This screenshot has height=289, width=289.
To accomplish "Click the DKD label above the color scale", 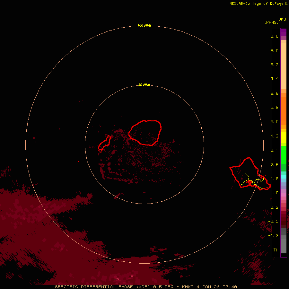I will [282, 19].
